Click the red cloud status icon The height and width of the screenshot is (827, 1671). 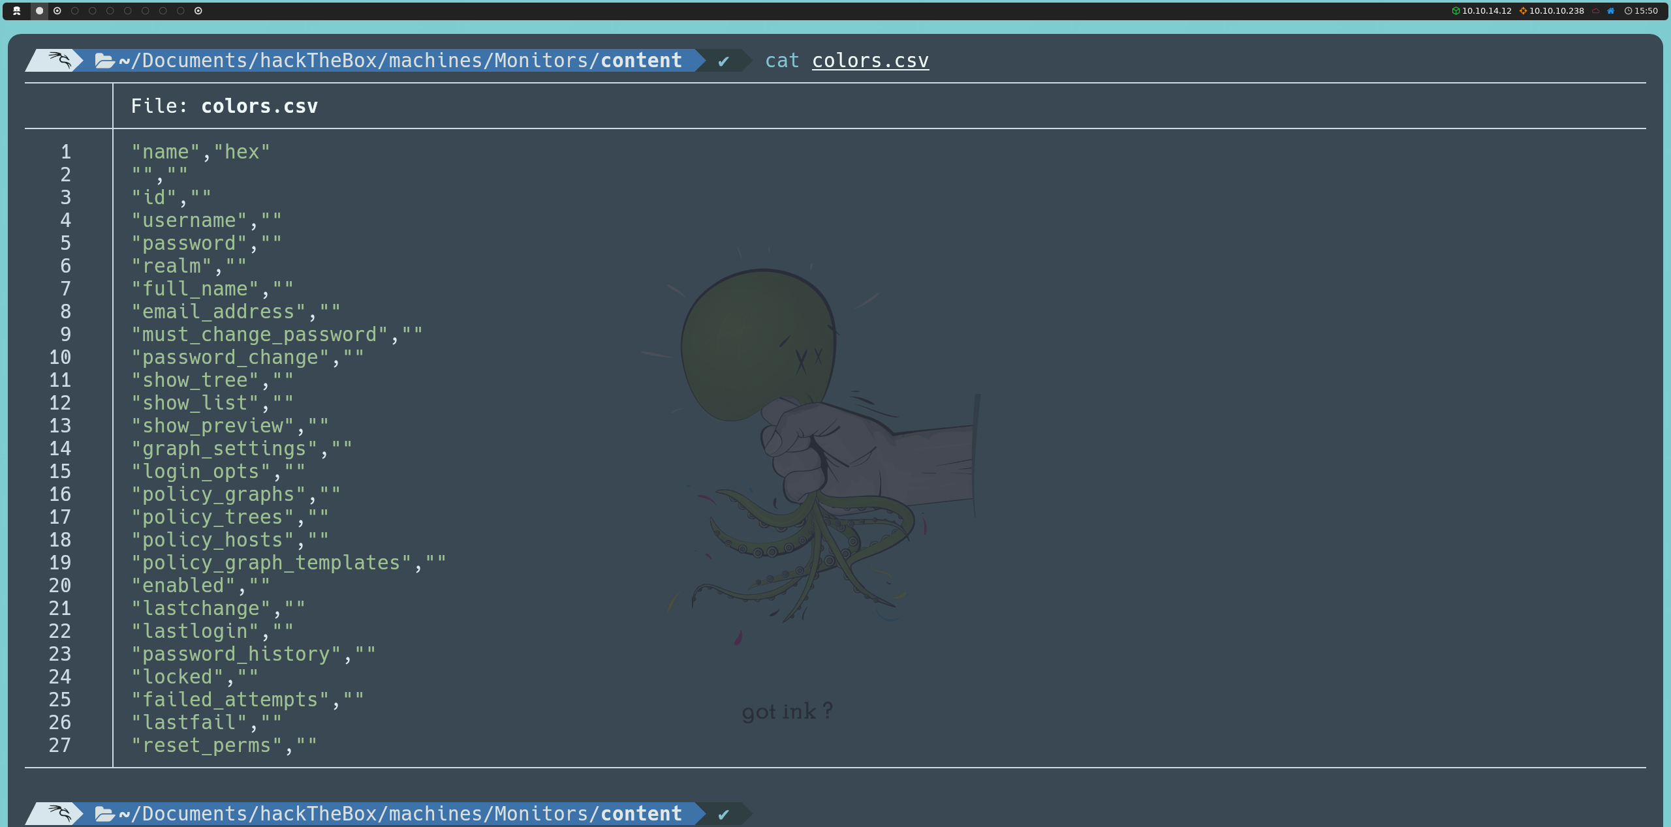pyautogui.click(x=1595, y=10)
